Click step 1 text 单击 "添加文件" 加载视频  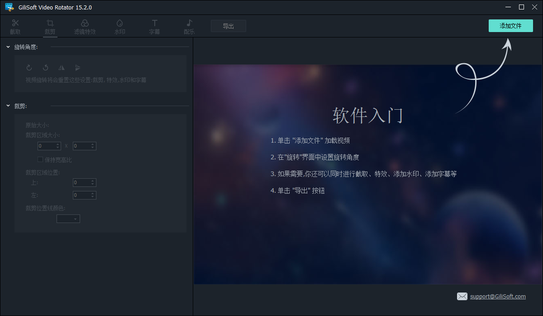coord(310,140)
